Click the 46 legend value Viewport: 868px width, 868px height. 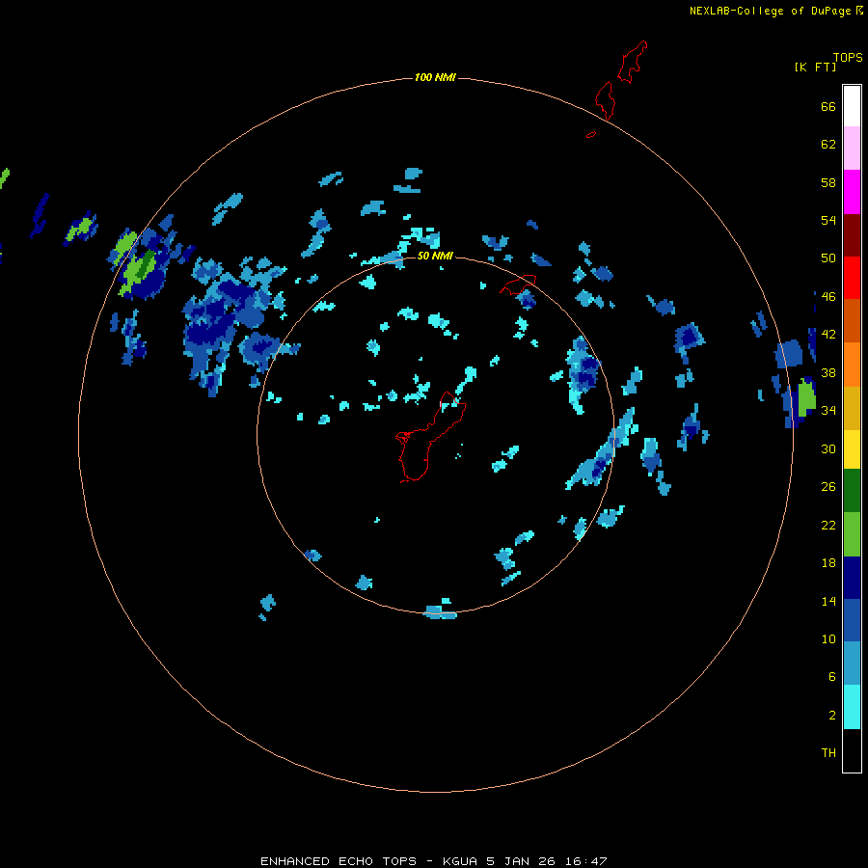click(828, 296)
